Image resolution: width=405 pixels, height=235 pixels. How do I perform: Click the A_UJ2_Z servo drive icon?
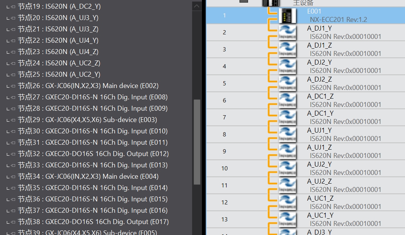(287, 186)
